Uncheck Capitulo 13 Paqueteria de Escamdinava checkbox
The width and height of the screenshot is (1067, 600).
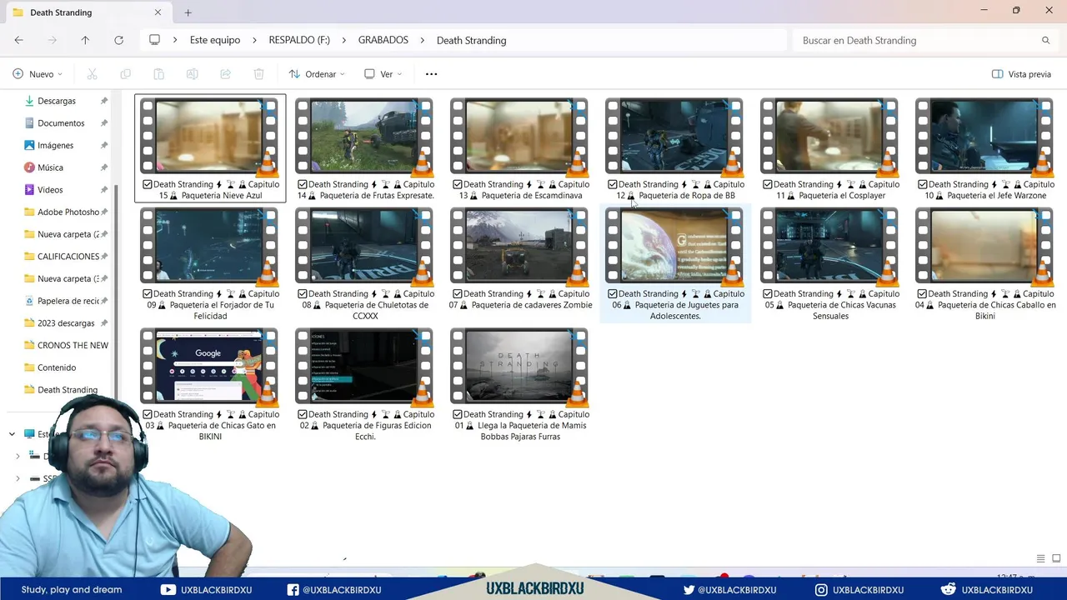(458, 185)
